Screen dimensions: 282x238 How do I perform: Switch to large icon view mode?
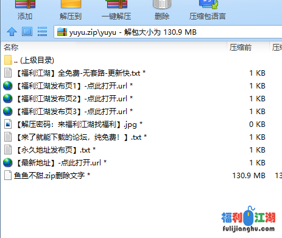[27, 32]
